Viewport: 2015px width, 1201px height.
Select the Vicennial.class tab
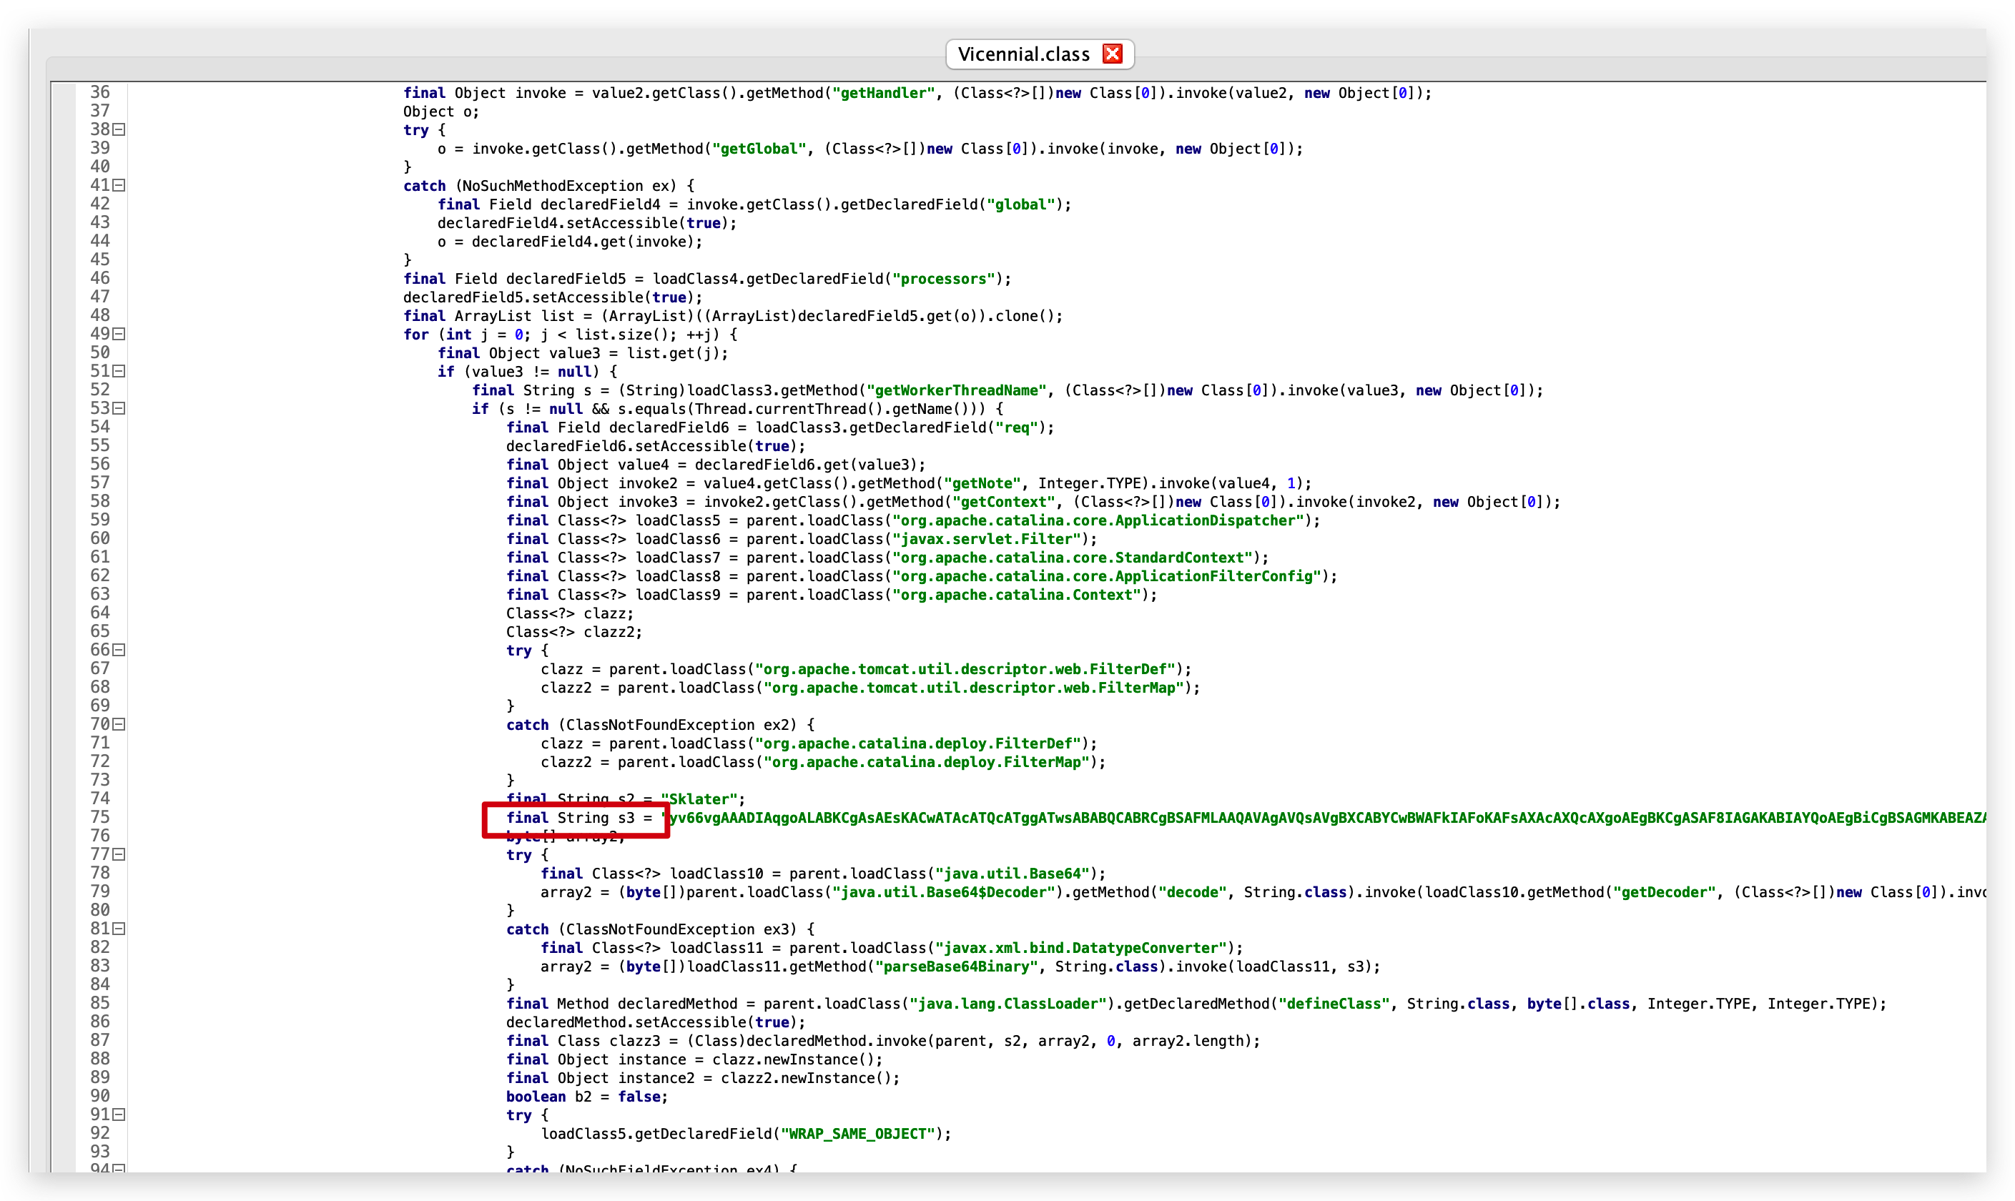[1023, 54]
